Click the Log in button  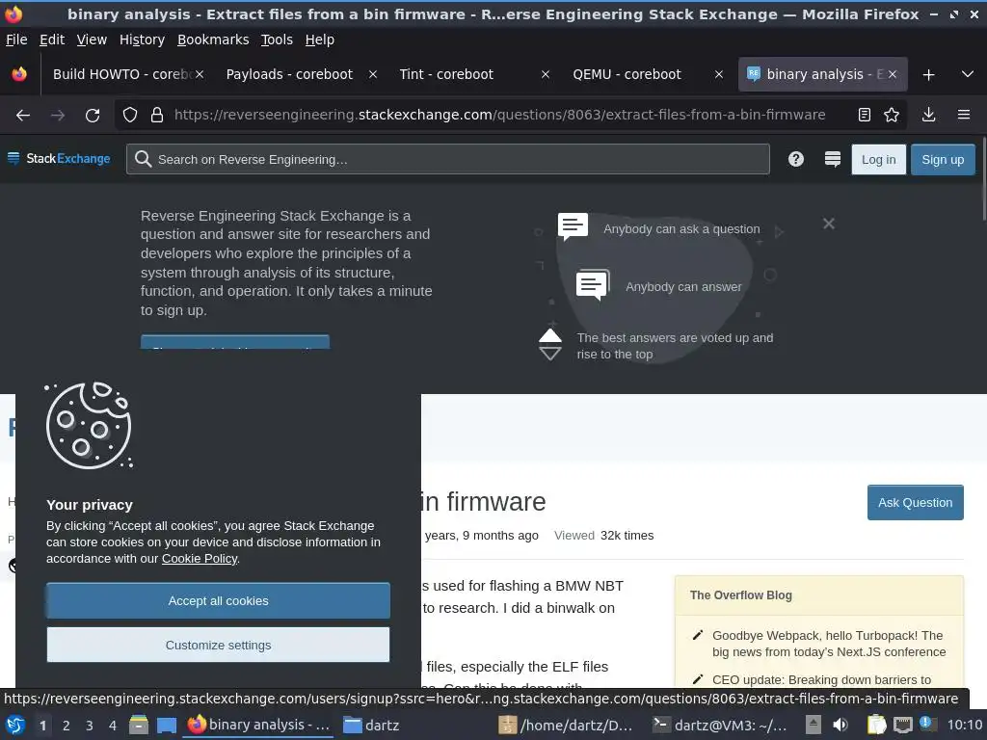(x=878, y=159)
